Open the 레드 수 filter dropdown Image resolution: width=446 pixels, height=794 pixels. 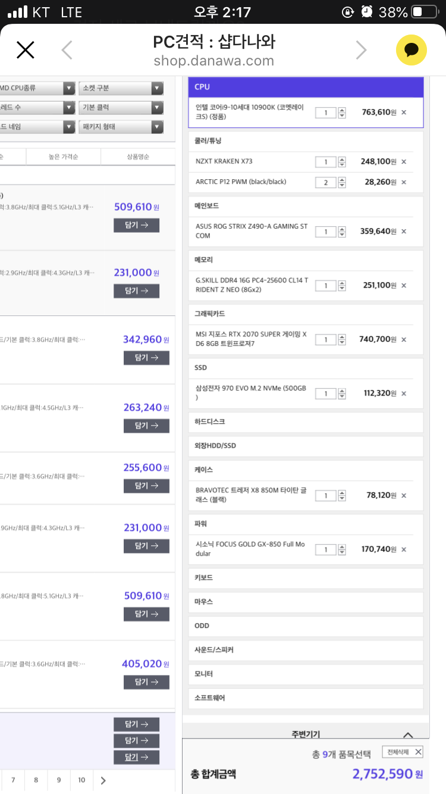[37, 108]
